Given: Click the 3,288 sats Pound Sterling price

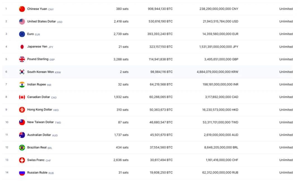Looking at the screenshot, I should point(121,59).
